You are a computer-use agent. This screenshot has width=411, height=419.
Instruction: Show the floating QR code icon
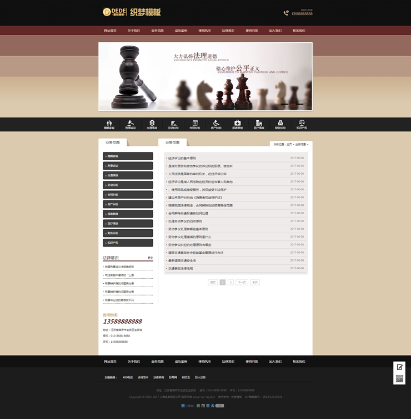coord(399,379)
